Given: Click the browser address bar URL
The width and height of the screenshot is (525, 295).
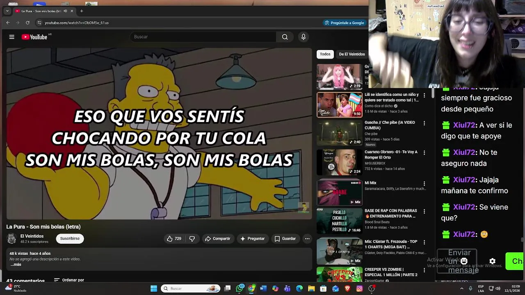Looking at the screenshot, I should click(77, 23).
